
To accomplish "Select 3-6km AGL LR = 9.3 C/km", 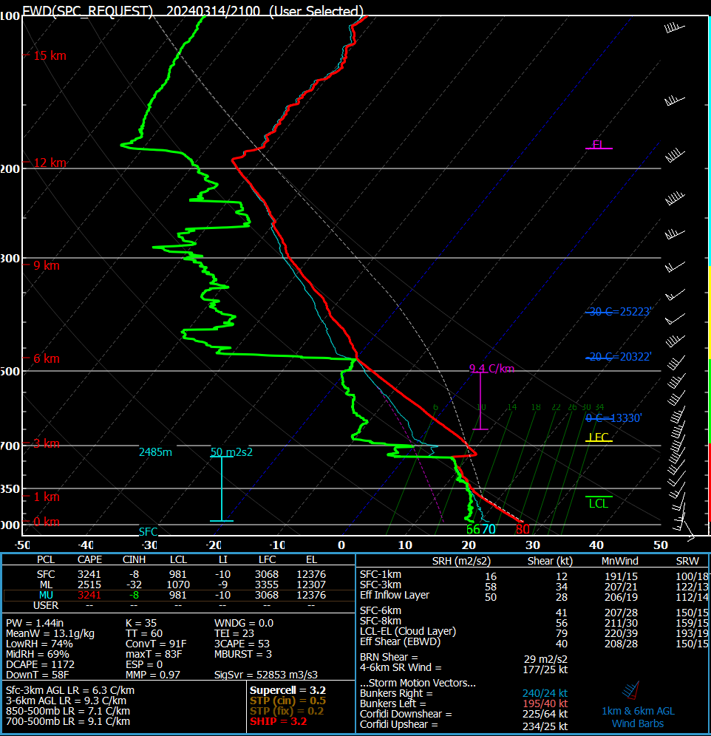I will click(67, 701).
